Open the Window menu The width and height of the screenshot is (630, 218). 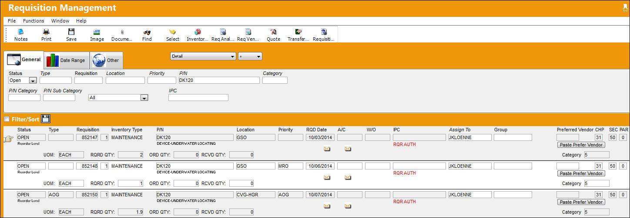(60, 21)
